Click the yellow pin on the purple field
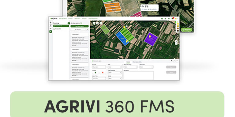The width and height of the screenshot is (235, 117). [x=150, y=37]
